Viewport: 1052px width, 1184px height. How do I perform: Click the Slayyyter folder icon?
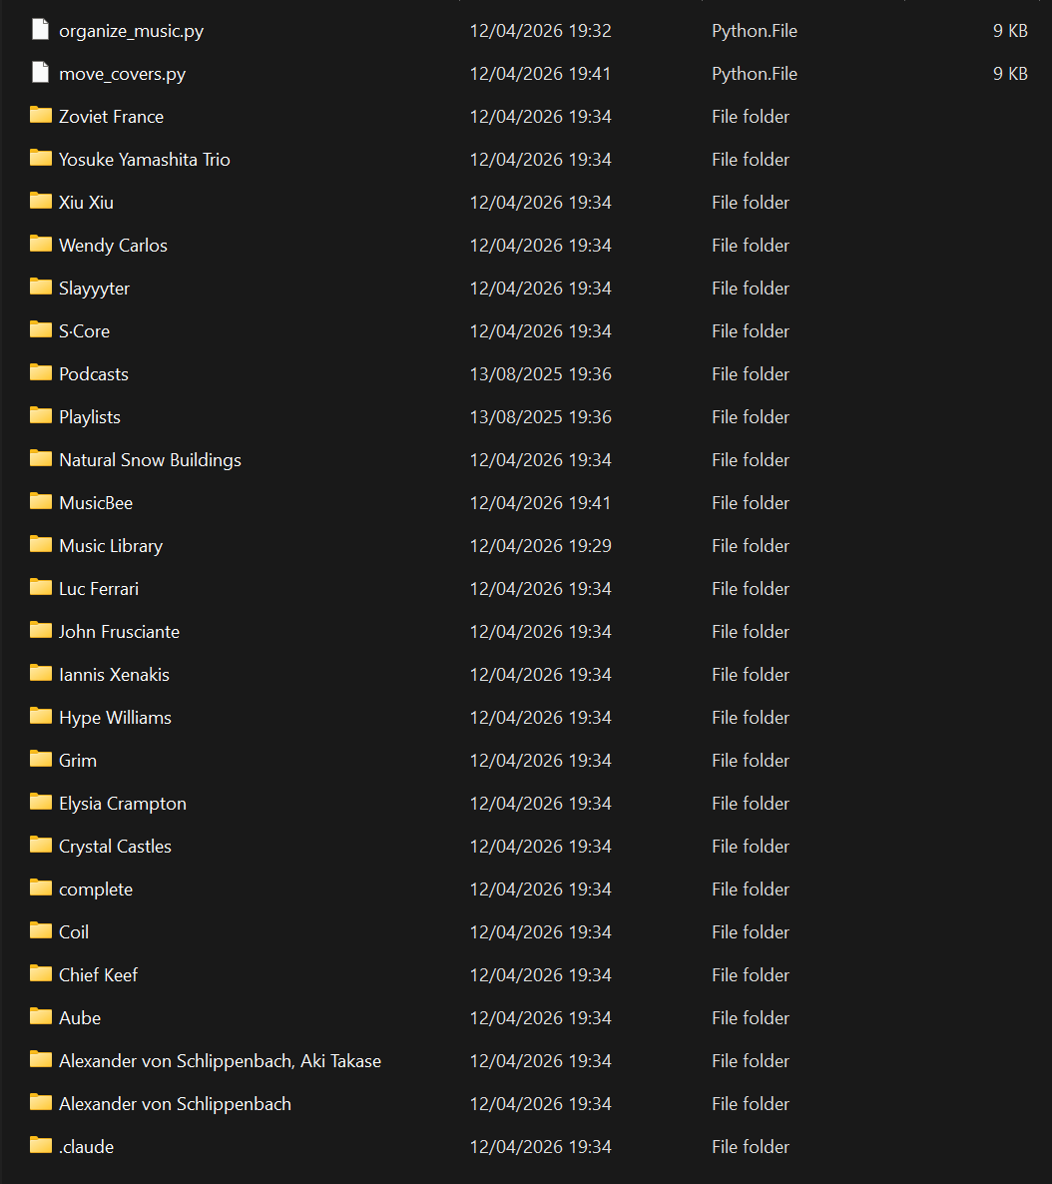coord(41,287)
